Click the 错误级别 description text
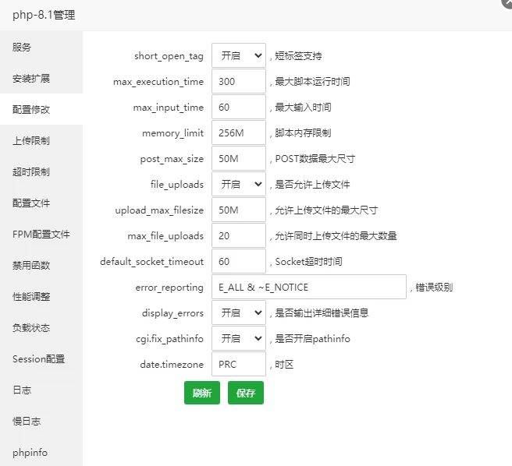The height and width of the screenshot is (466, 512). pyautogui.click(x=434, y=287)
